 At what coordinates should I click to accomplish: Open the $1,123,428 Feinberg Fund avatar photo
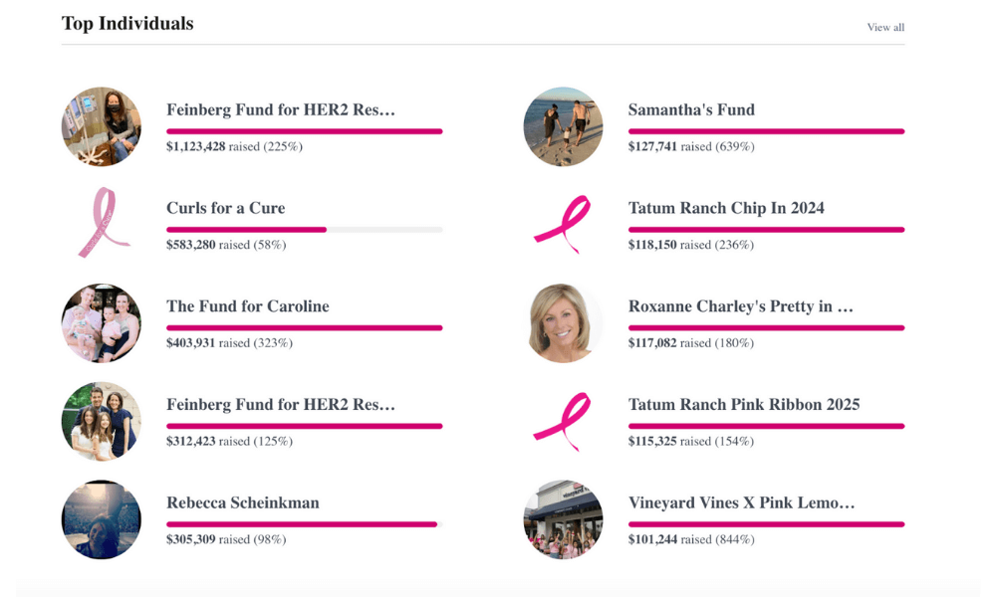(101, 126)
